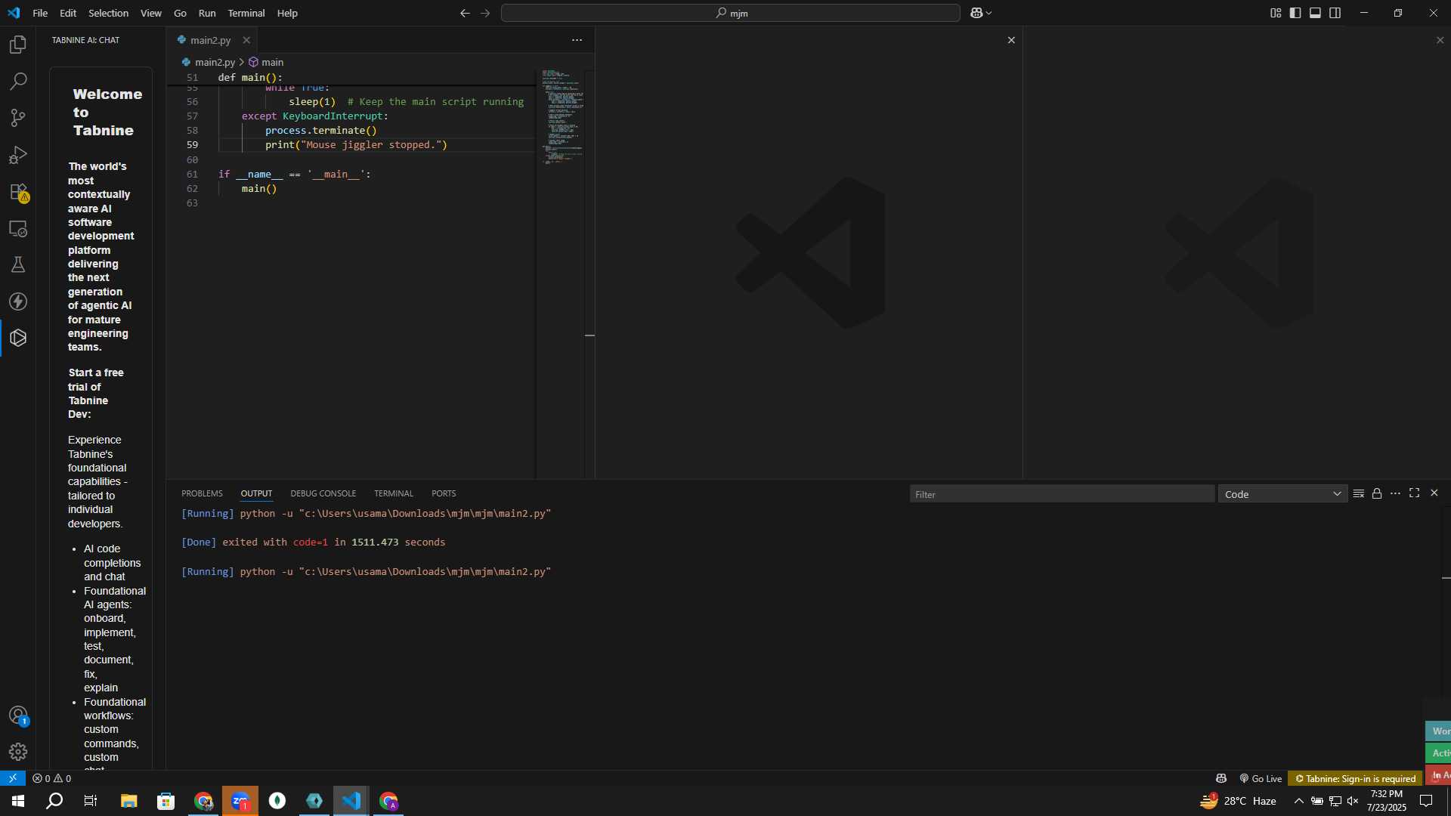Close the second empty editor group
The image size is (1451, 816).
click(x=1011, y=40)
